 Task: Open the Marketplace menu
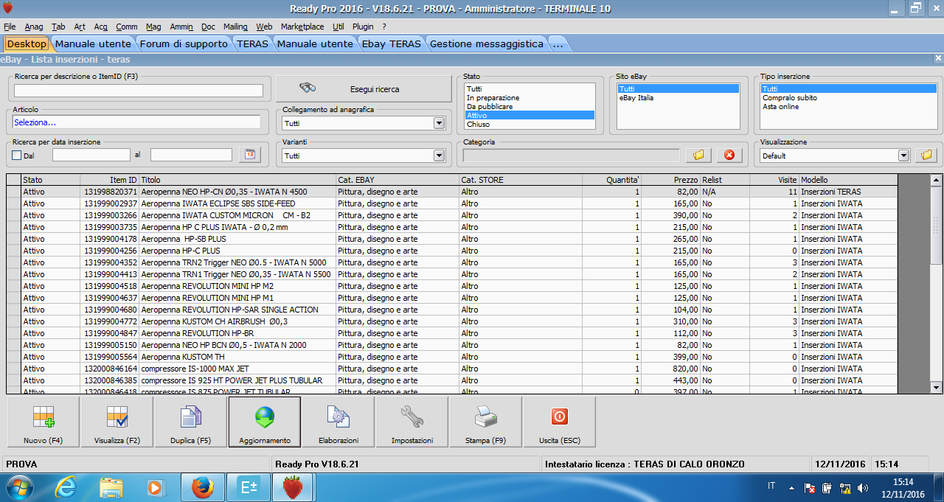pyautogui.click(x=302, y=27)
